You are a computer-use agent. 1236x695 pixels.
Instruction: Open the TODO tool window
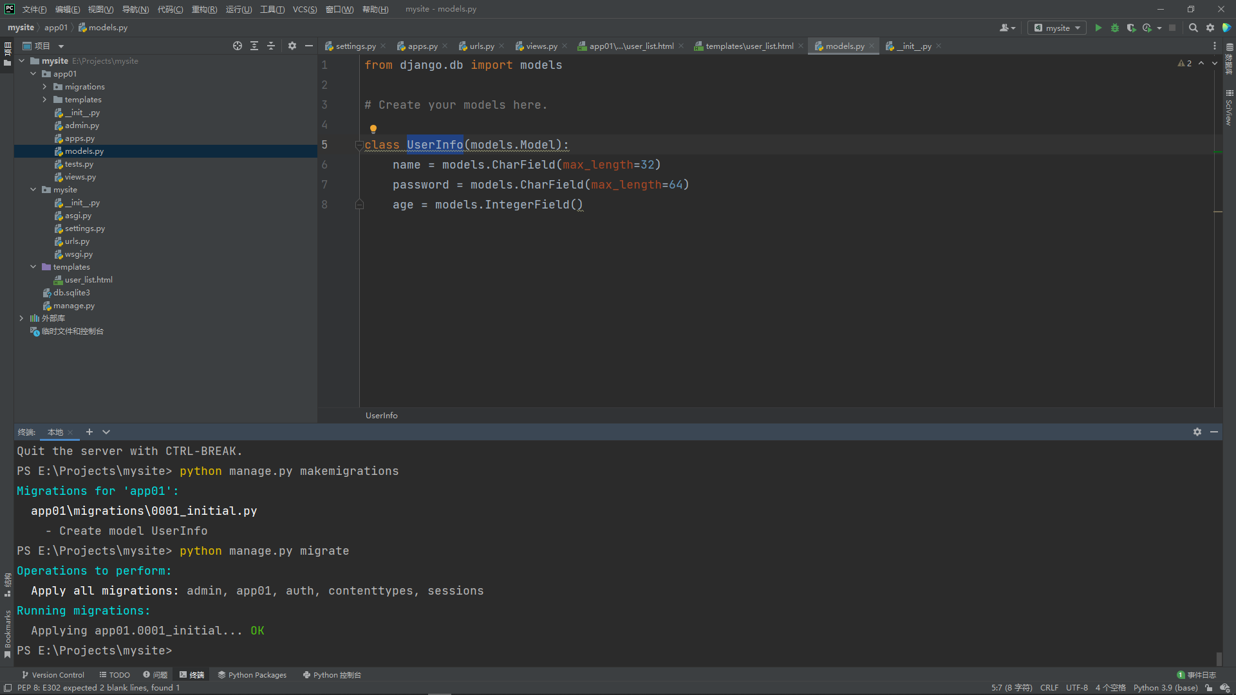(115, 675)
